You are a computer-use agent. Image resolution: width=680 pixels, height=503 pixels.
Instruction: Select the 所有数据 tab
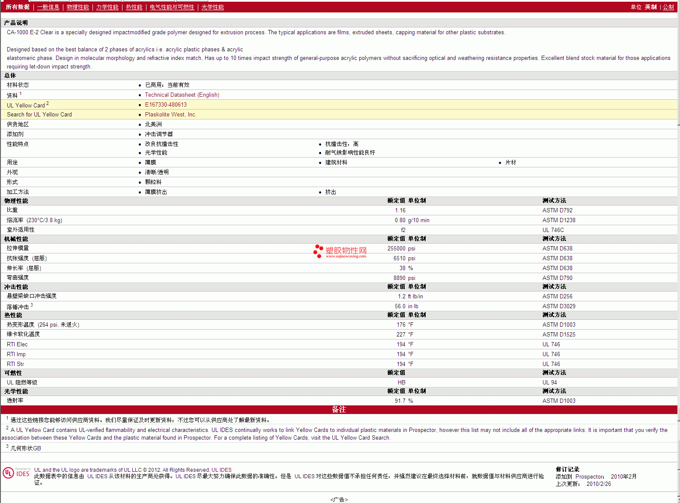(18, 7)
